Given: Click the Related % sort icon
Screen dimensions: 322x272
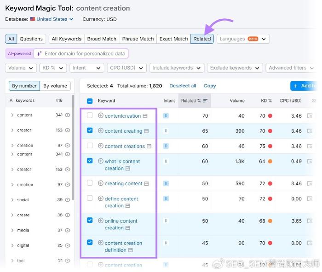Looking at the screenshot, I should (205, 101).
